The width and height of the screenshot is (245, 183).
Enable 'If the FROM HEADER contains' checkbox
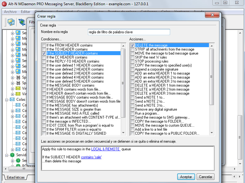point(44,45)
